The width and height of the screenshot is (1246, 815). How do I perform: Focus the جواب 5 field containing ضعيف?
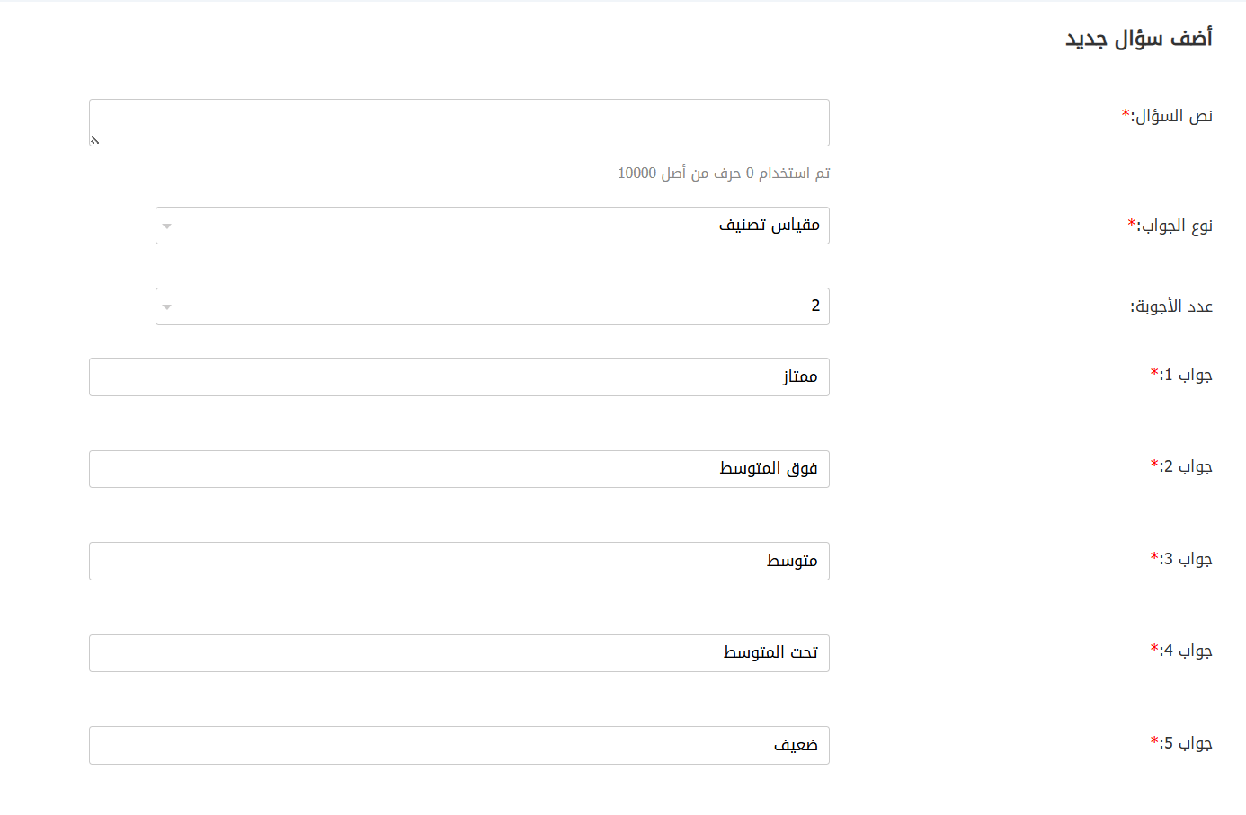click(458, 746)
